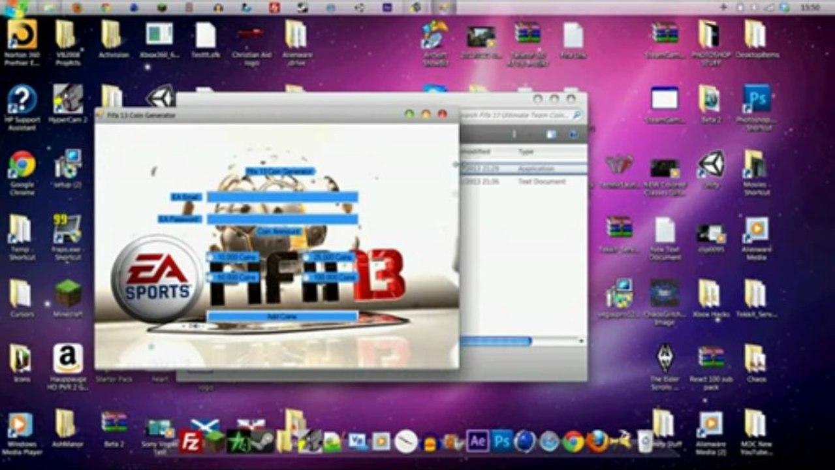Select the 100,000 Coins radio option

coord(330,277)
